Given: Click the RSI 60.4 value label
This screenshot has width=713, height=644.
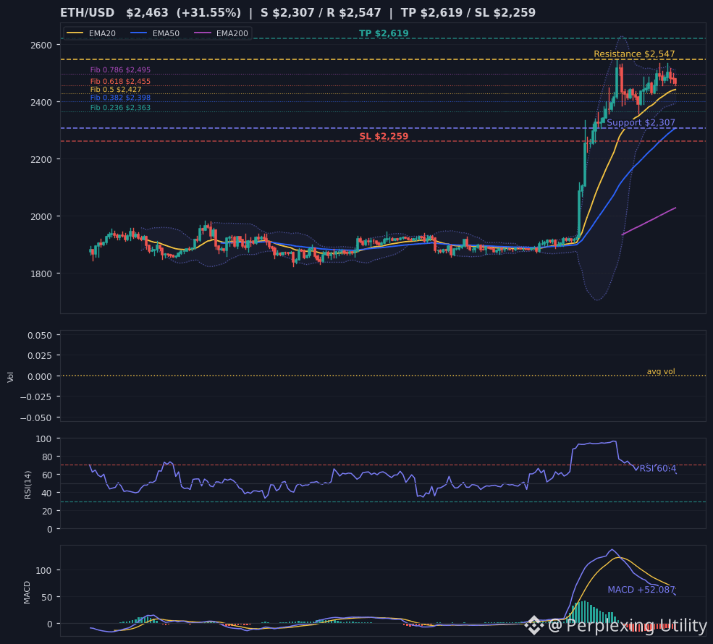Looking at the screenshot, I should click(x=657, y=469).
